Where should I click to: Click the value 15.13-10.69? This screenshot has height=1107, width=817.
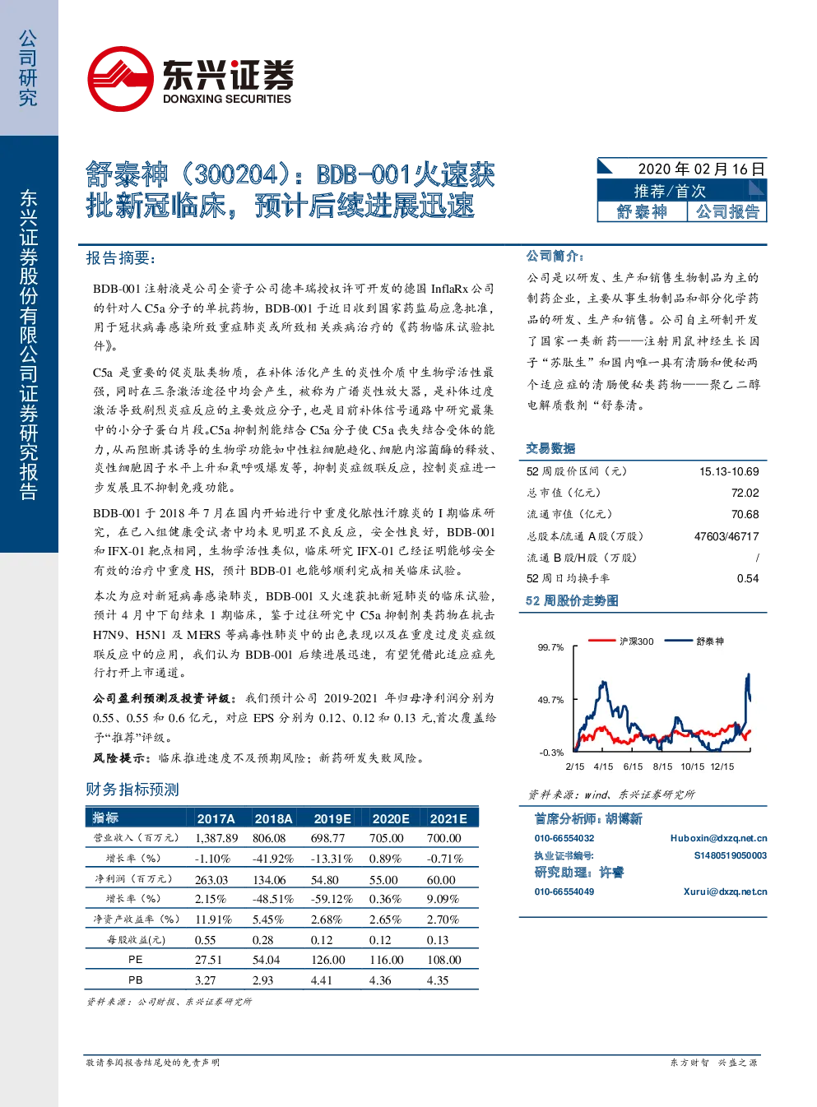click(x=729, y=472)
